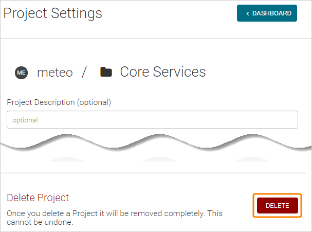
Task: Click the horizontal line under Project Settings header
Action: coord(154,38)
